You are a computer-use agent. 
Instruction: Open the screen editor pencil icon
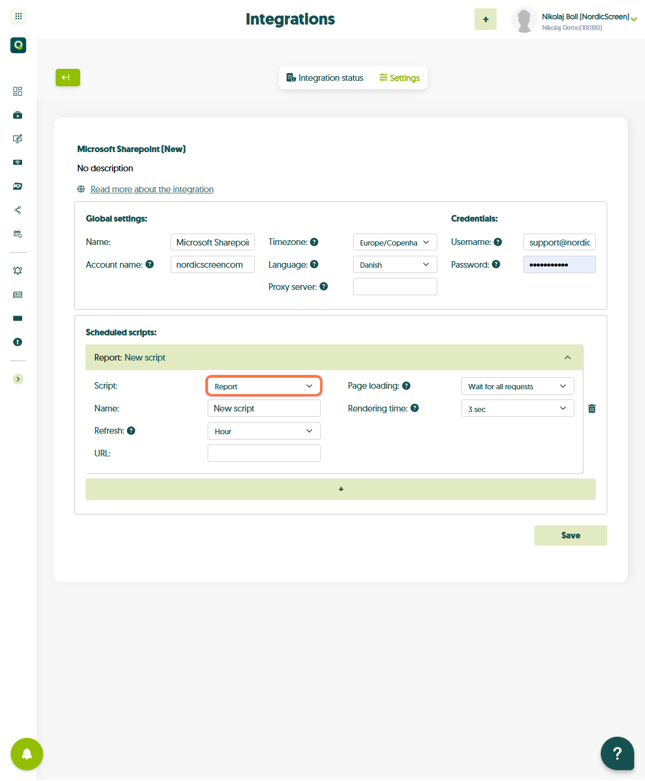click(x=18, y=138)
